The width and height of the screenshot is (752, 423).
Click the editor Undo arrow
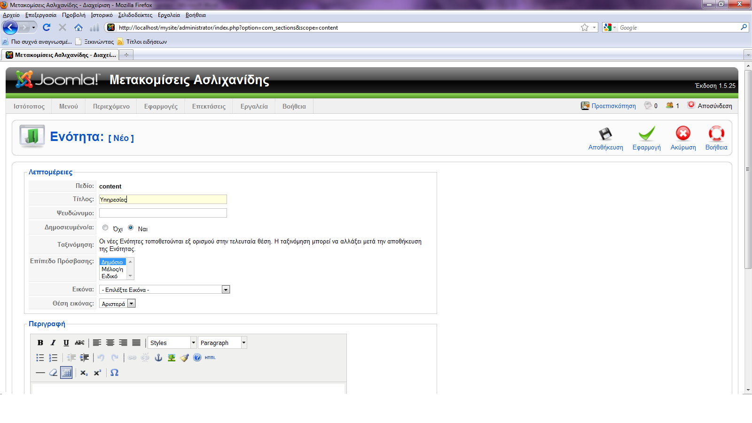101,358
